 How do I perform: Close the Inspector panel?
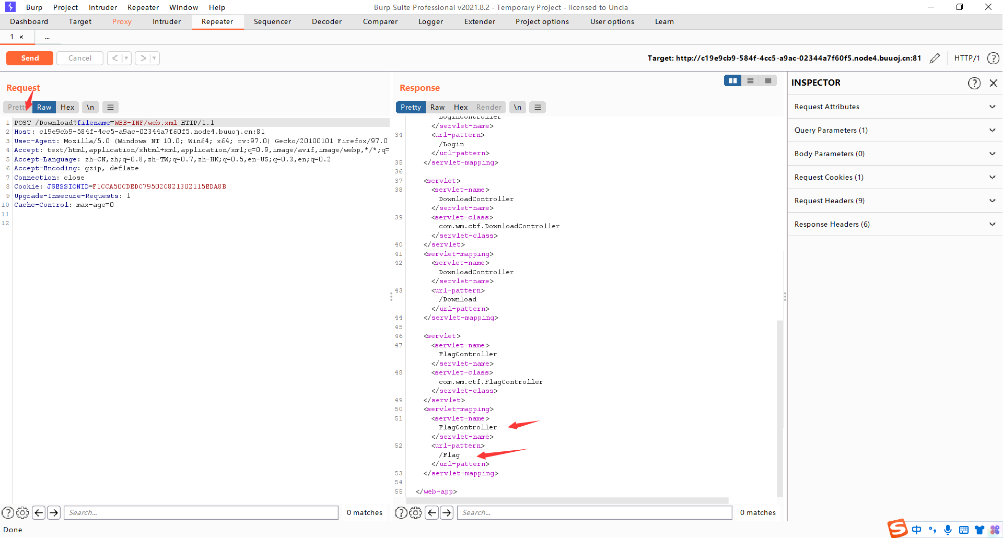994,83
